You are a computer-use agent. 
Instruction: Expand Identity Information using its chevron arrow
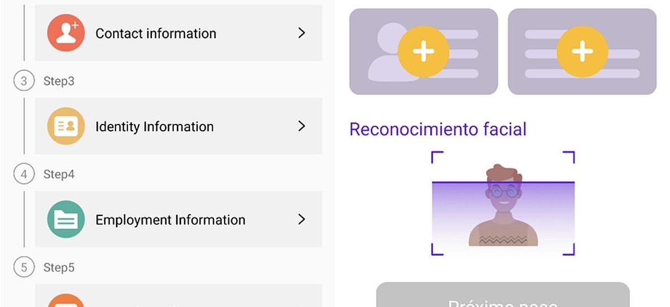point(301,127)
